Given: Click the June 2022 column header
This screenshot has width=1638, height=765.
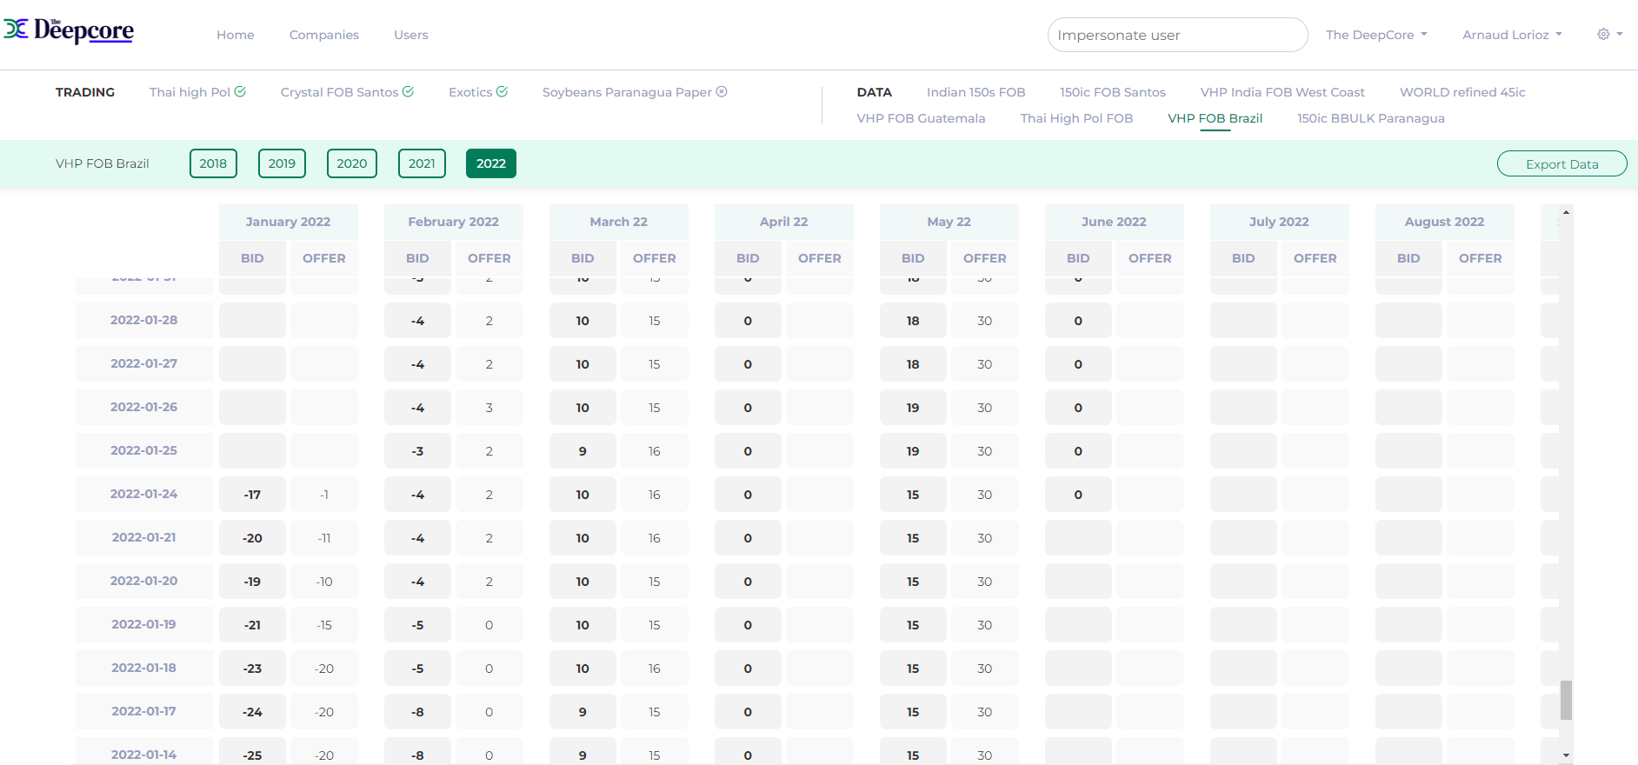Looking at the screenshot, I should (1114, 222).
